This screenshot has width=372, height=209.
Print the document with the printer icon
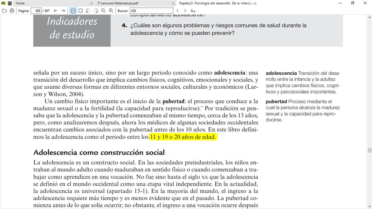click(12, 11)
